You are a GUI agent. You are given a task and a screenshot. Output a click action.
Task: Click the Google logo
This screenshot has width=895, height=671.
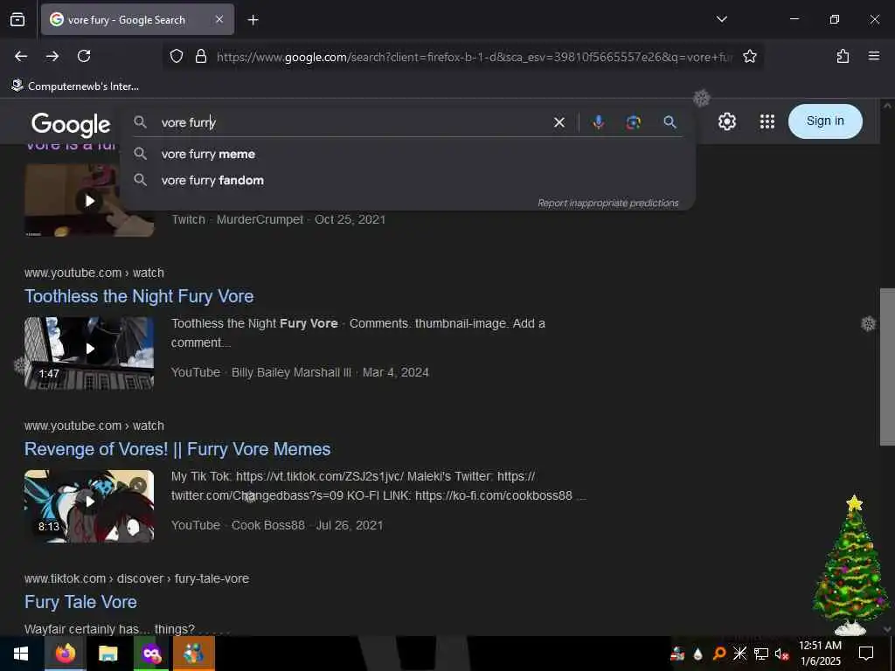pos(71,124)
